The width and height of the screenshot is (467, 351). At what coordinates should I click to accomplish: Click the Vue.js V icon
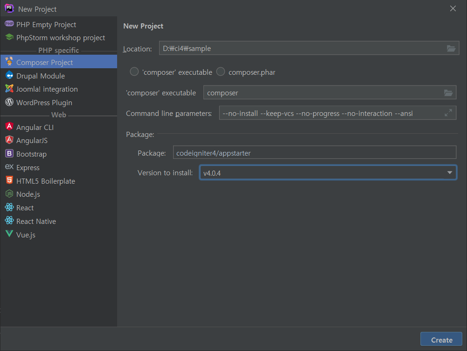click(9, 234)
